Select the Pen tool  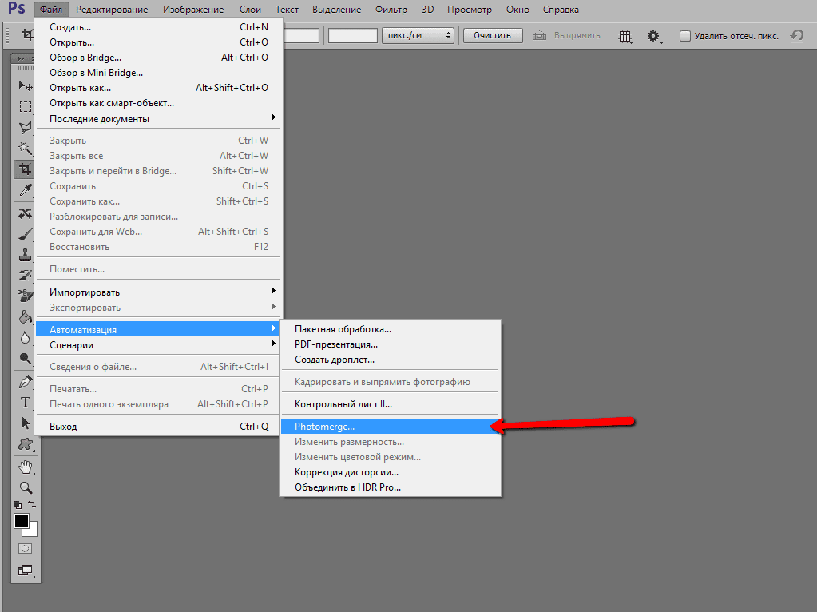click(x=25, y=382)
